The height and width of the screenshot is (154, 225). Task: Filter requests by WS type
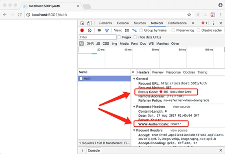pyautogui.click(x=151, y=43)
